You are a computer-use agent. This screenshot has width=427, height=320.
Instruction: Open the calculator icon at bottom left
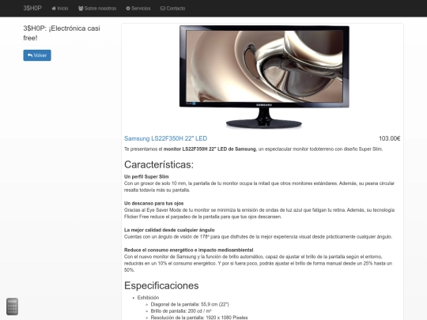tap(12, 307)
